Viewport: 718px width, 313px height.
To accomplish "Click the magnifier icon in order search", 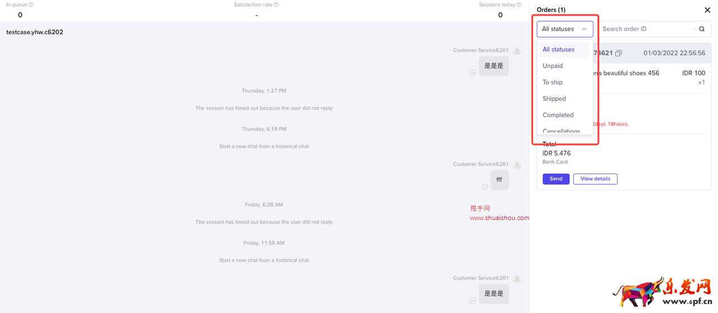I will (702, 29).
